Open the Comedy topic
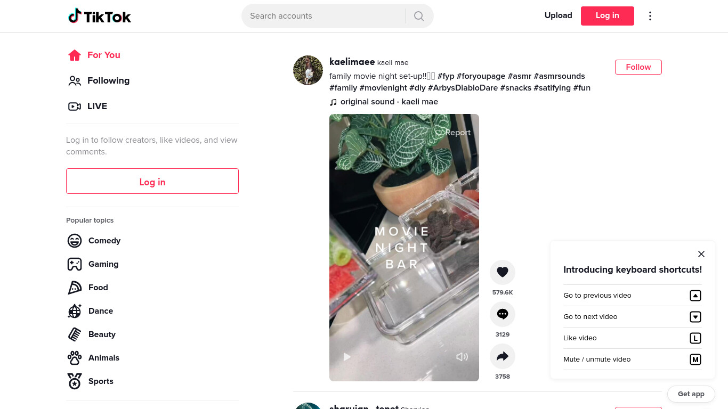Viewport: 728px width, 409px height. click(94, 241)
